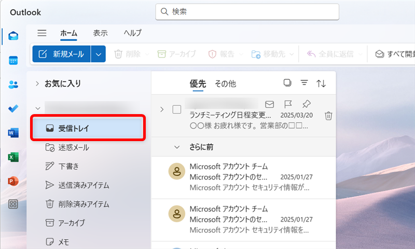
Task: Switch to the ホーム tab
Action: 68,33
